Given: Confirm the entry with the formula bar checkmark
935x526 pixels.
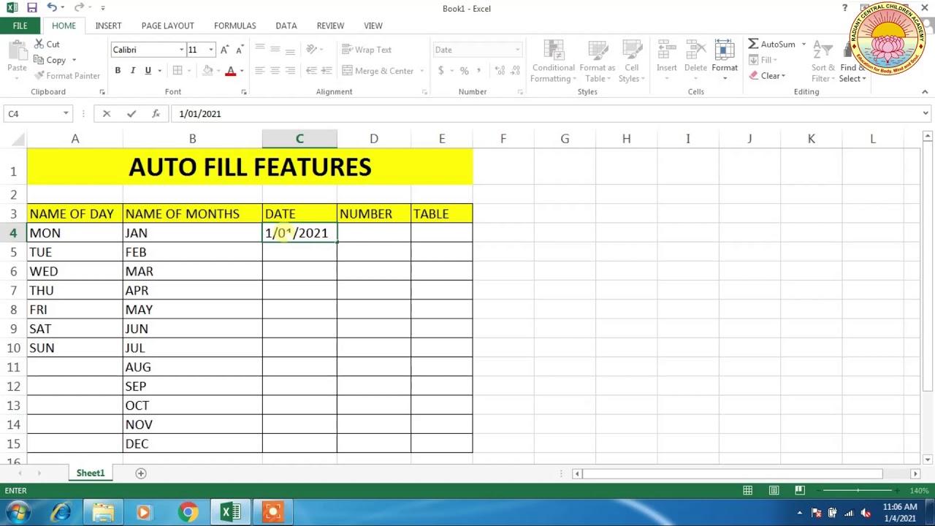Looking at the screenshot, I should tap(131, 114).
